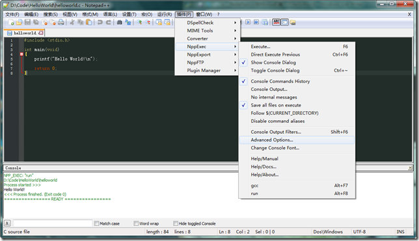Open the 编辑(E) menu

(31, 14)
